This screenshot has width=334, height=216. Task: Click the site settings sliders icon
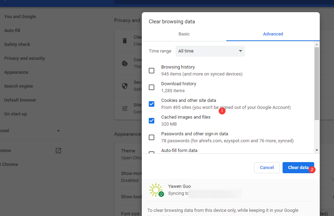click(x=124, y=109)
